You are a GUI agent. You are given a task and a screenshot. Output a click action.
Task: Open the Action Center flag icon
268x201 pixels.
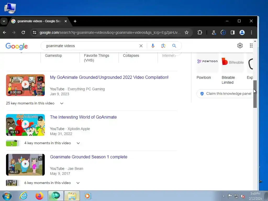tap(230, 196)
